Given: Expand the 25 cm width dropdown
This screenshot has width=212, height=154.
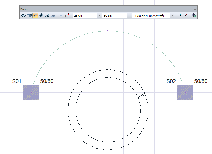Looking at the screenshot, I should tap(99, 16).
